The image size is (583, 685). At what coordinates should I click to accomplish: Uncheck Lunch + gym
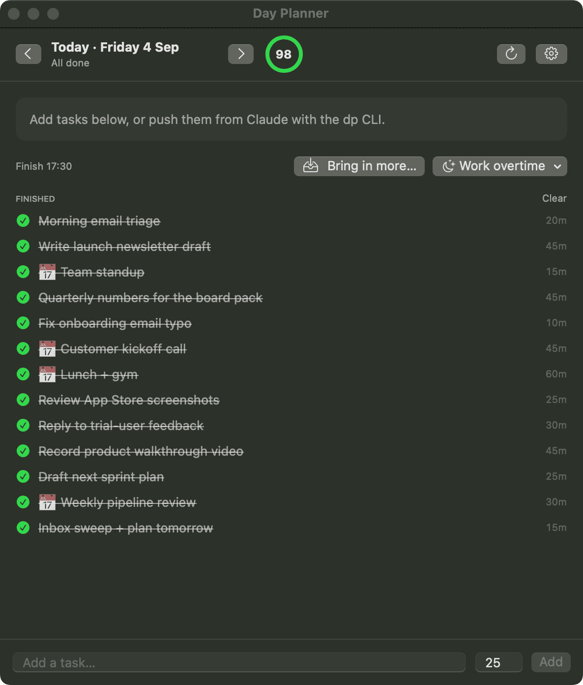pyautogui.click(x=23, y=374)
